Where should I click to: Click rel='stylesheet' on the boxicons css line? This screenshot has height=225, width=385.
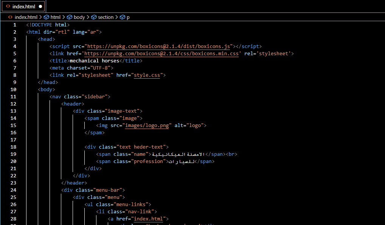268,54
